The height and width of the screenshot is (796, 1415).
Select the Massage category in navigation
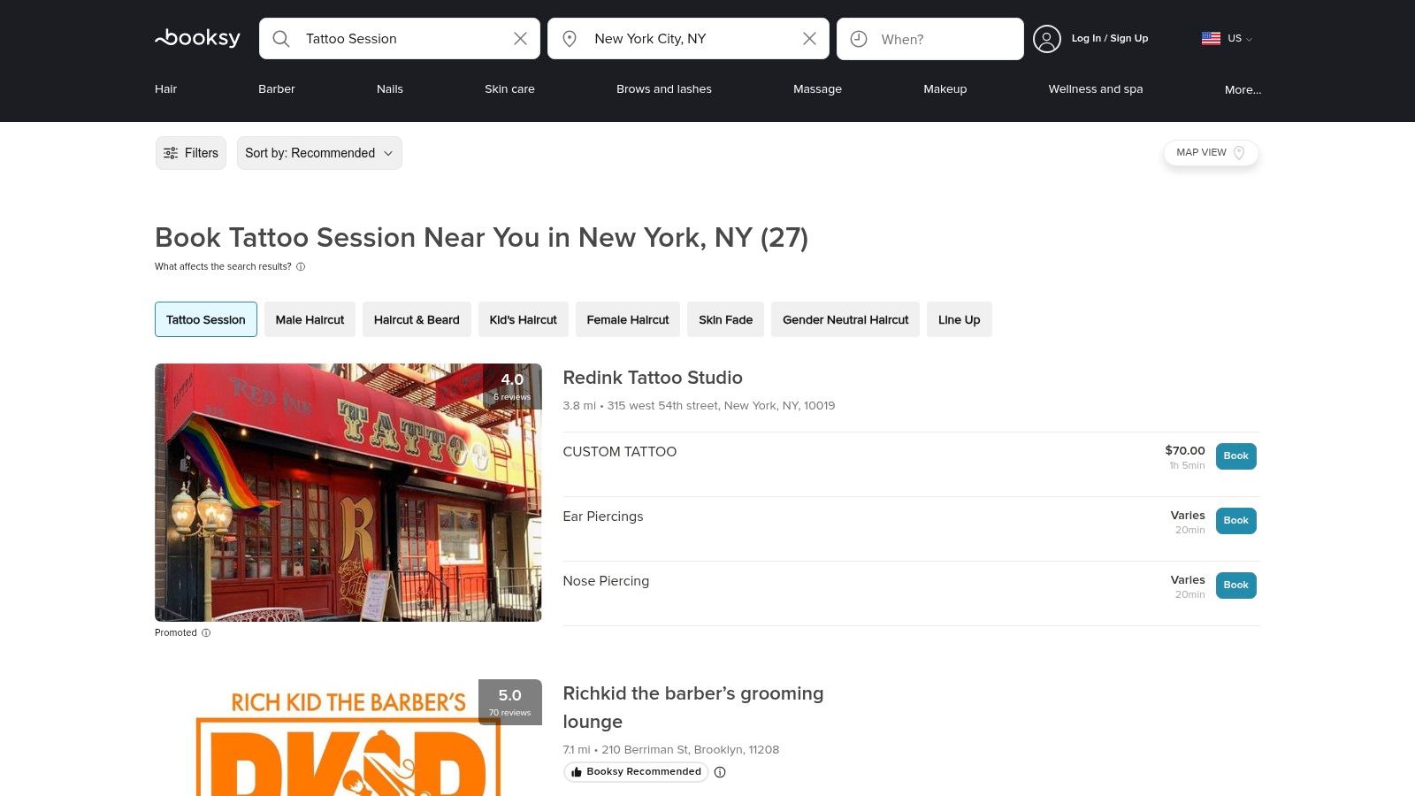[817, 88]
